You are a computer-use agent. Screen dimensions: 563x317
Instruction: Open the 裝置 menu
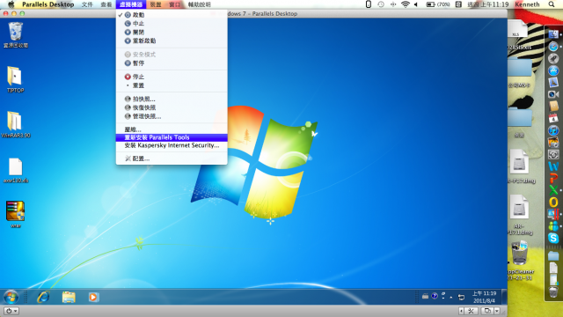coord(156,4)
